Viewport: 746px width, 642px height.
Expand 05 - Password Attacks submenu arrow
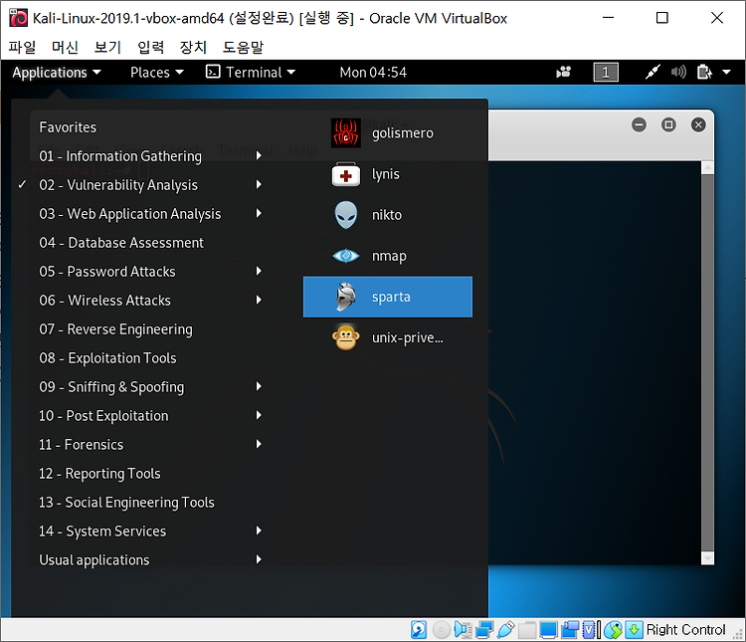[259, 271]
